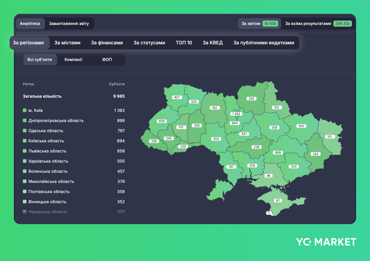Select За звітом 10 000 option
Viewport: 370px width, 261px height.
click(259, 24)
